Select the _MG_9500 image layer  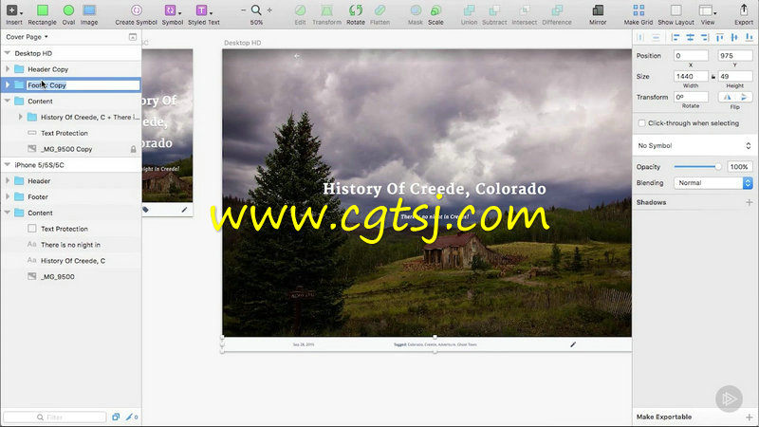point(70,277)
